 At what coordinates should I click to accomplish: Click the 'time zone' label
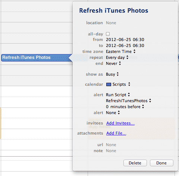point(93,51)
